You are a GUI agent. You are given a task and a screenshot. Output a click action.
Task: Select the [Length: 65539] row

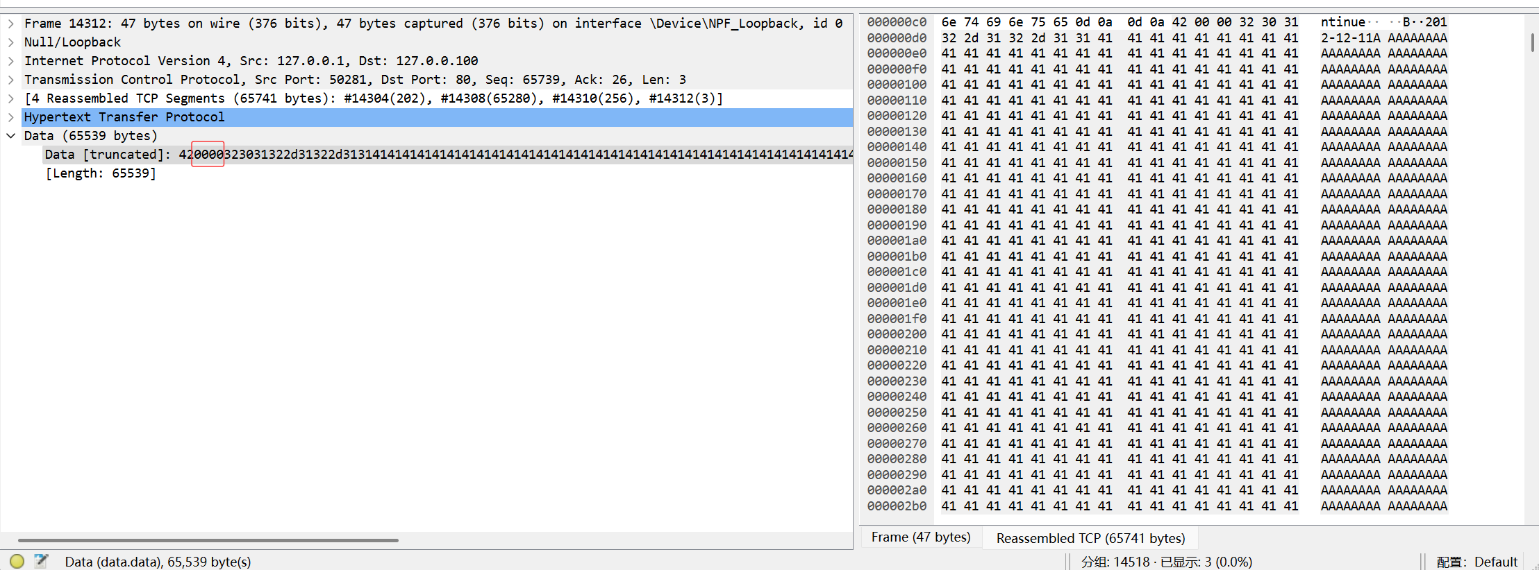coord(101,173)
